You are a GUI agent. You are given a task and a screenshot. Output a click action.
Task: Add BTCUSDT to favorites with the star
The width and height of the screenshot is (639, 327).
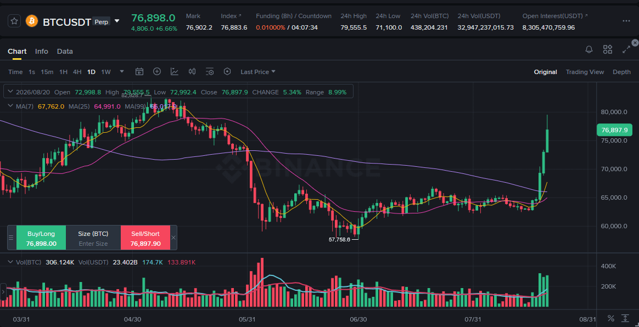coord(14,21)
